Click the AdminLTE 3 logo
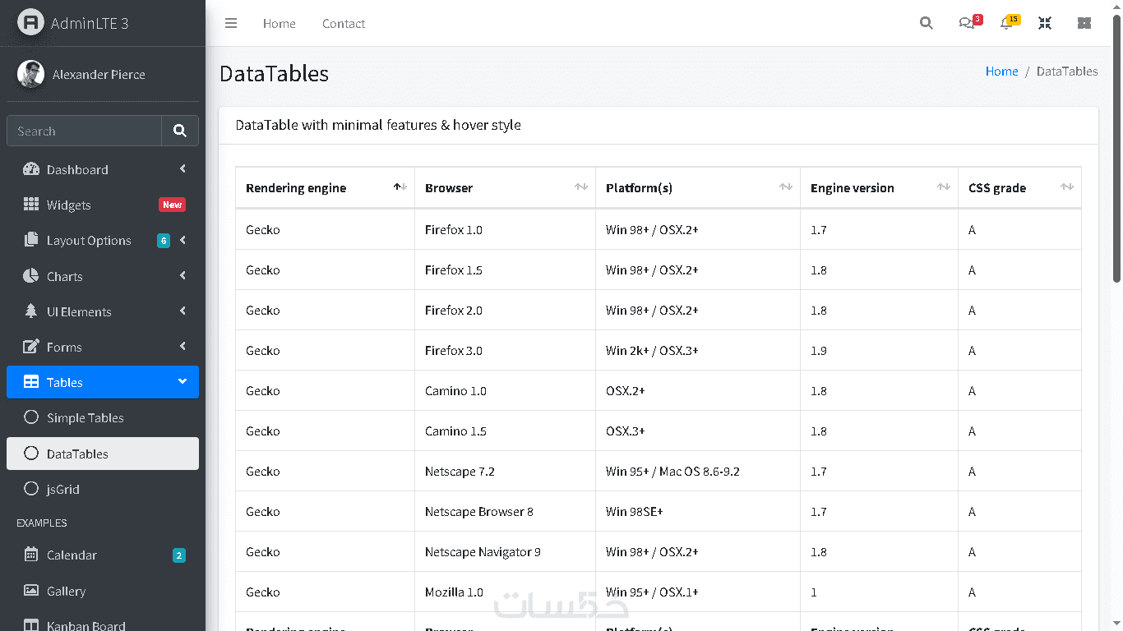 click(x=74, y=23)
